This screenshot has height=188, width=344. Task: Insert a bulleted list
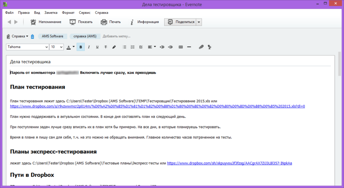click(x=124, y=47)
